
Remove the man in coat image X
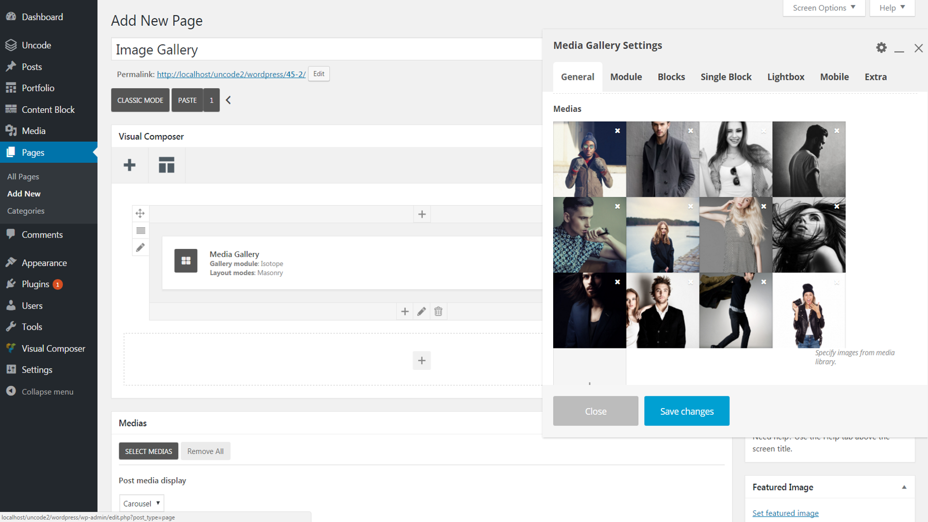click(690, 131)
